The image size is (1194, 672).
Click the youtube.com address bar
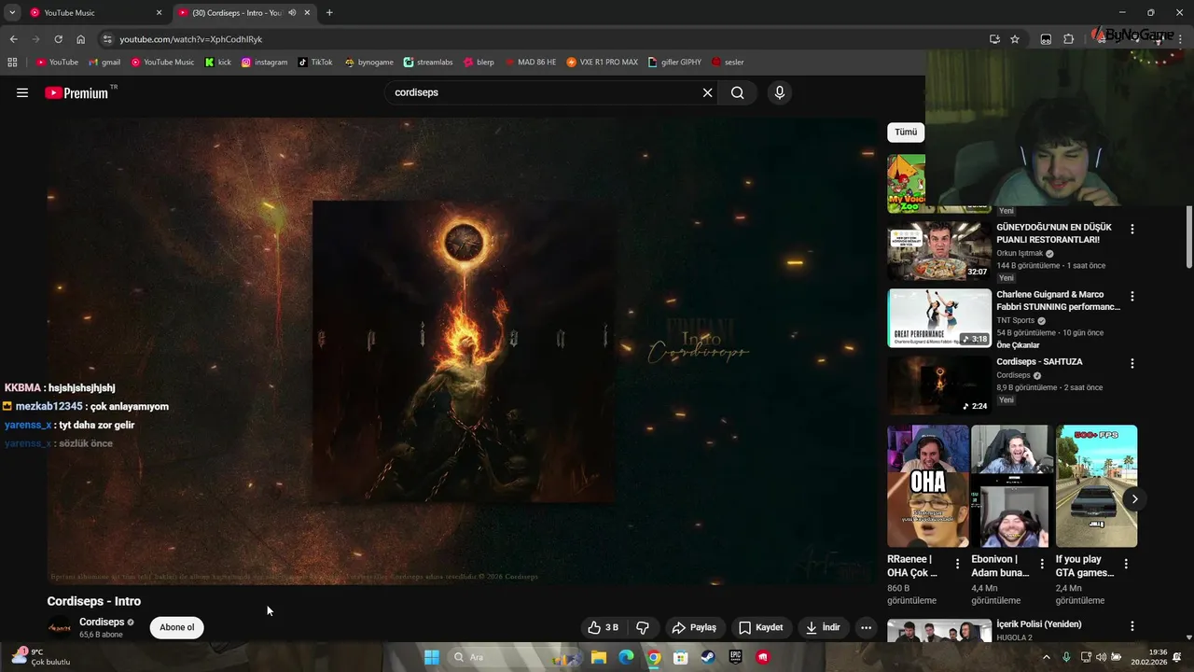tap(550, 39)
